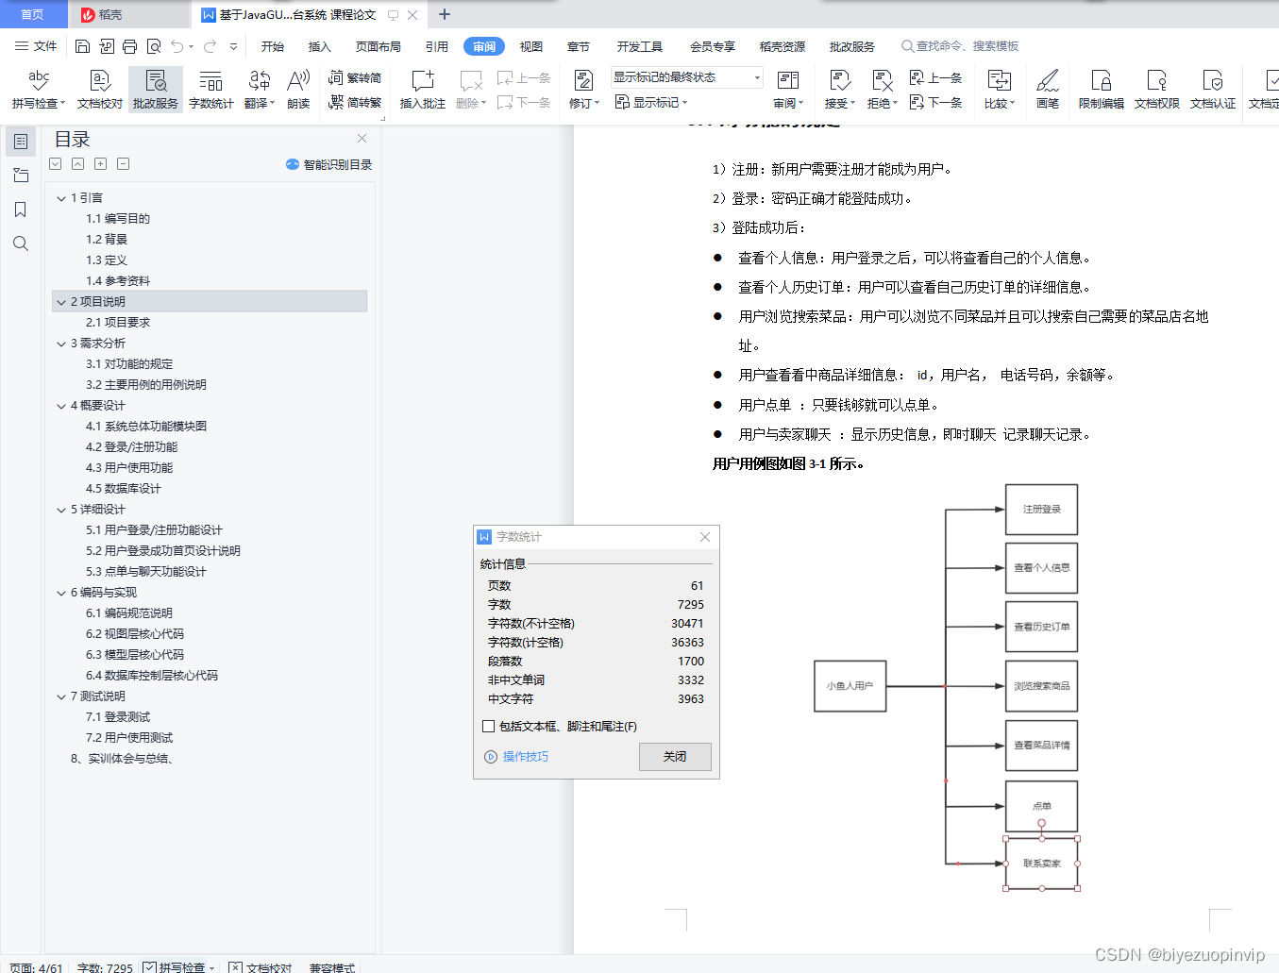Screen dimensions: 1279x973
Task: Collapse the 3 需求分析 outline section
Action: (61, 344)
